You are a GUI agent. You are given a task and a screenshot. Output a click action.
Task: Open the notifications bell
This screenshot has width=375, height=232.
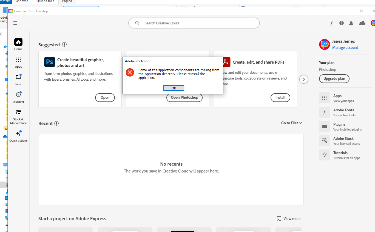[351, 23]
